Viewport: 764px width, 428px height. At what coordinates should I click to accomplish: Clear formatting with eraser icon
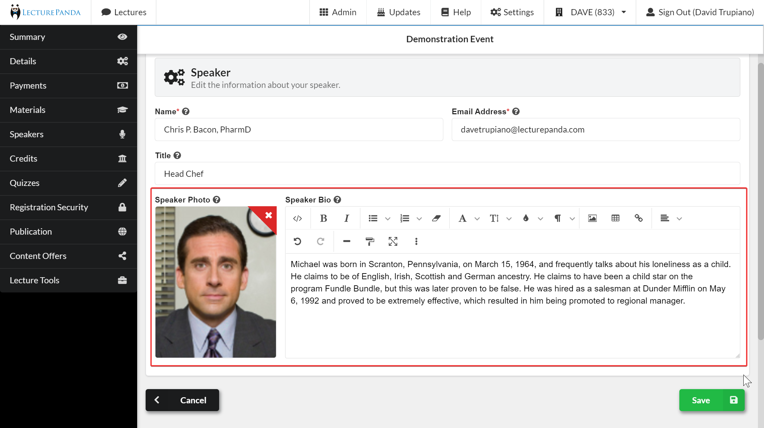click(x=436, y=218)
